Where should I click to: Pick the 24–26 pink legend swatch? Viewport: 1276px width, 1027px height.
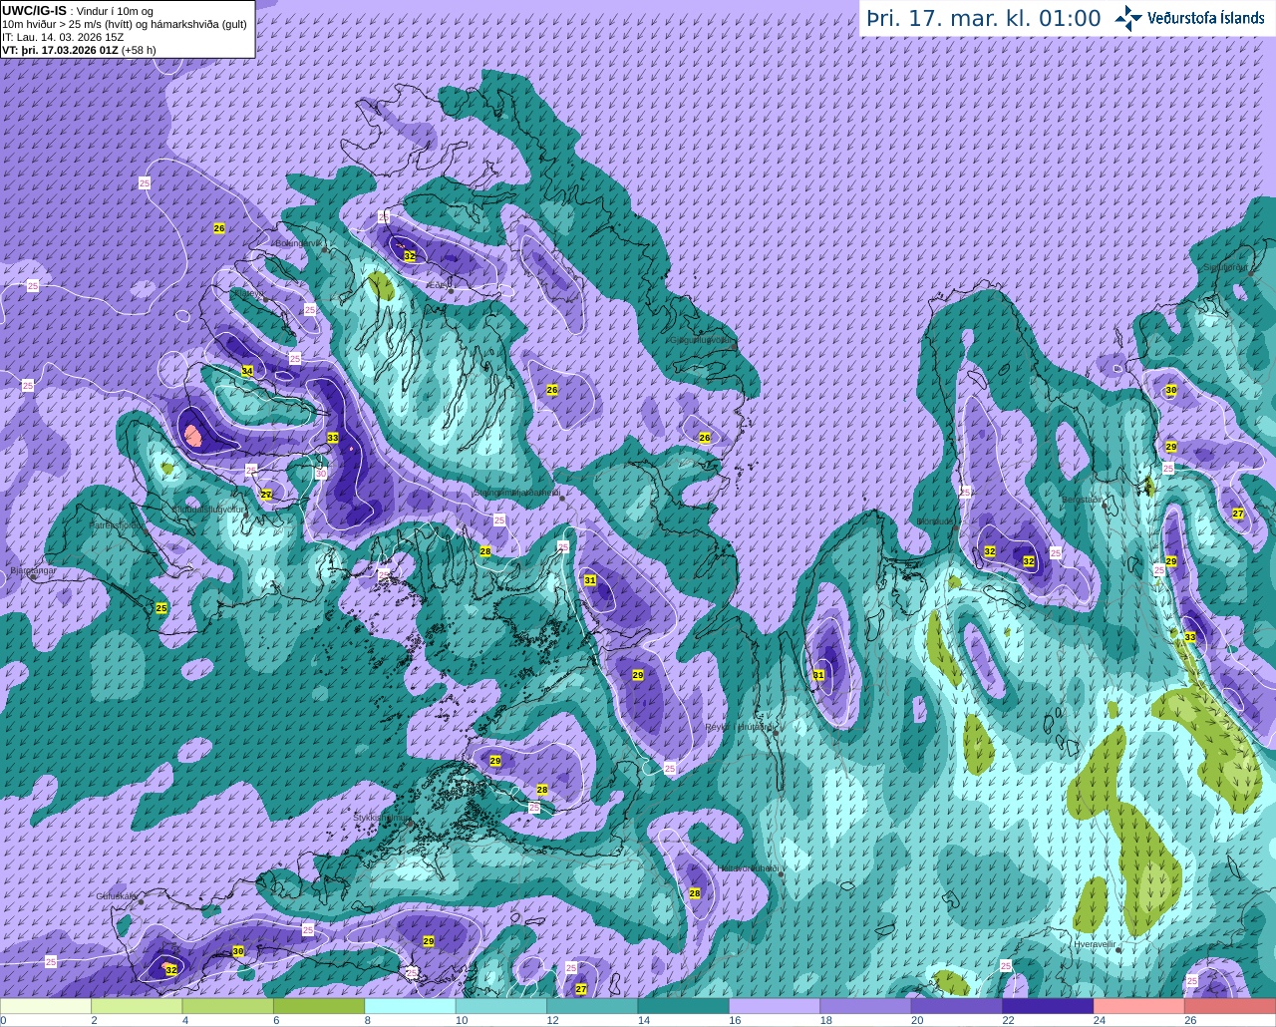tap(1139, 1006)
